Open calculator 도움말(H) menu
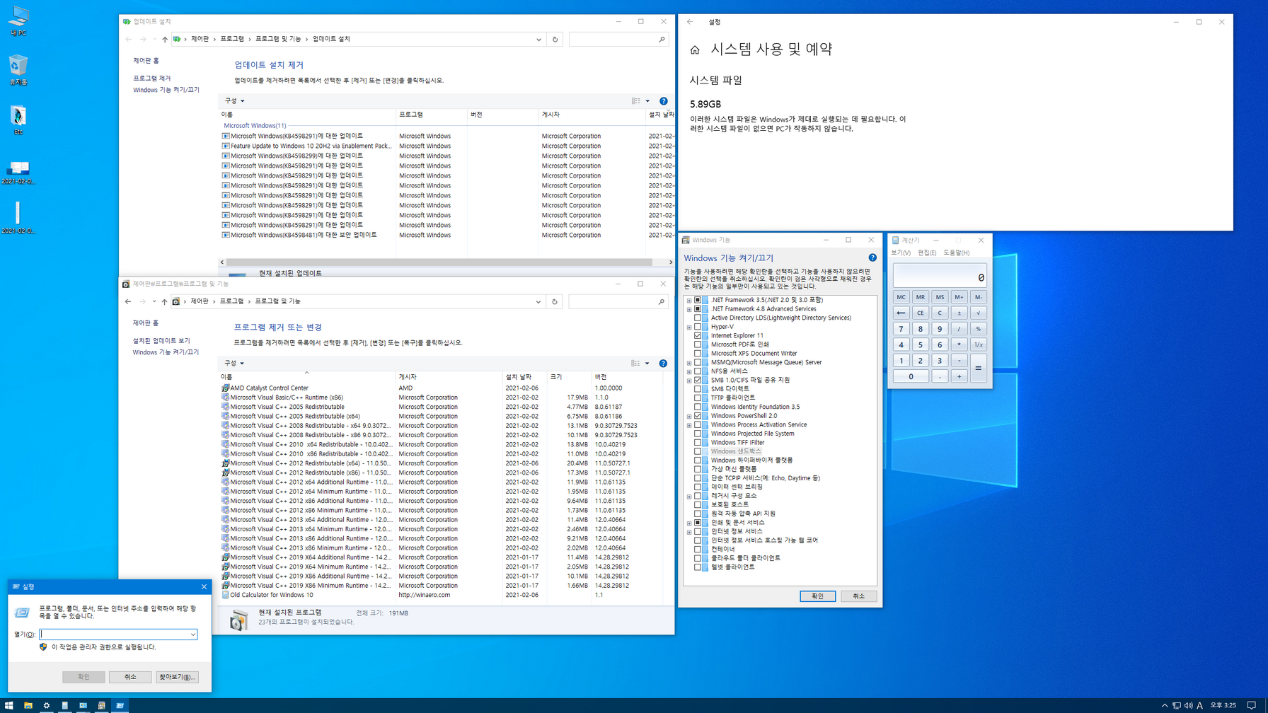 [957, 253]
